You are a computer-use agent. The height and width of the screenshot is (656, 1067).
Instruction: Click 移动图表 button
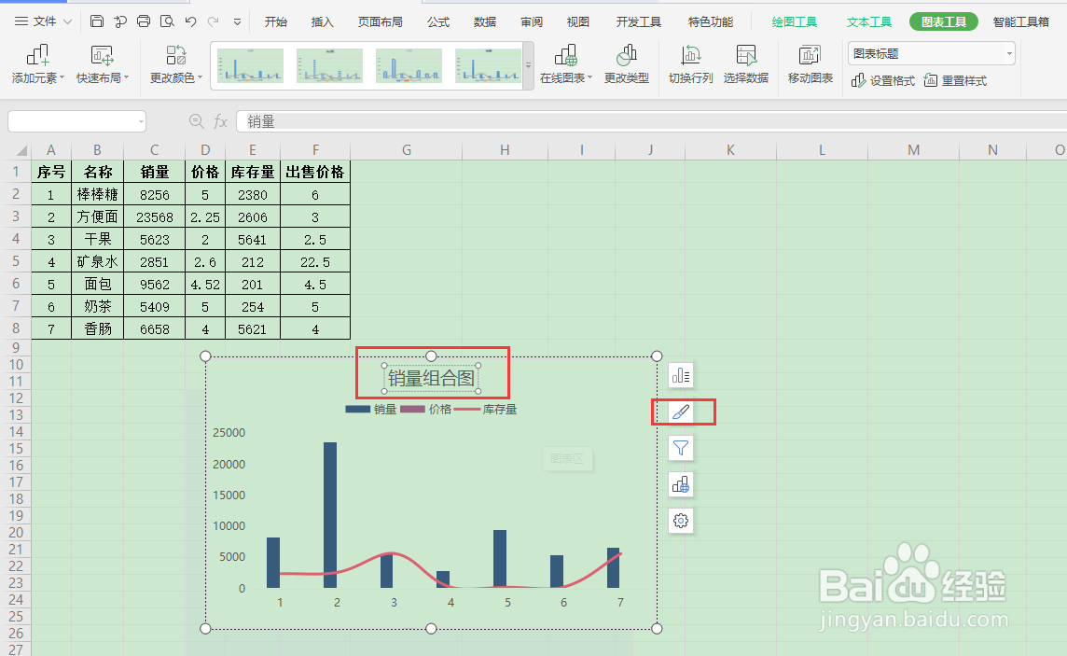pos(810,64)
